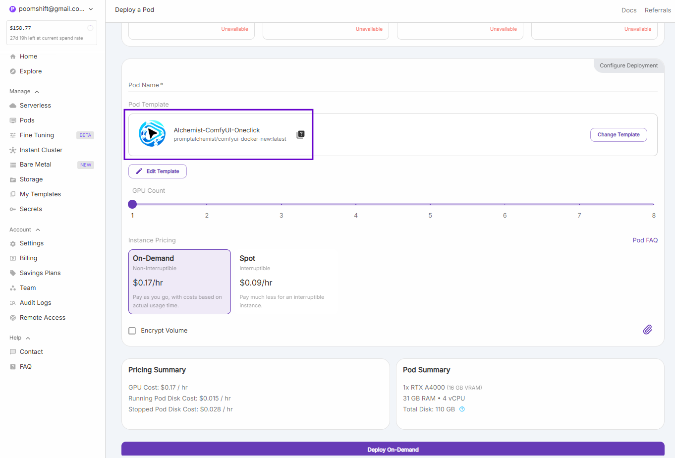
Task: Click the 1x RTX A4000 summary text
Action: (x=443, y=388)
